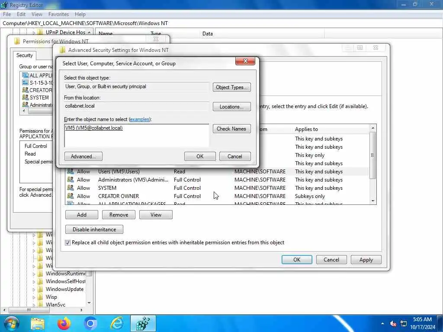This screenshot has height=332, width=443.
Task: Click the icon next to CREATOR OWNER Full Control row
Action: [71, 196]
